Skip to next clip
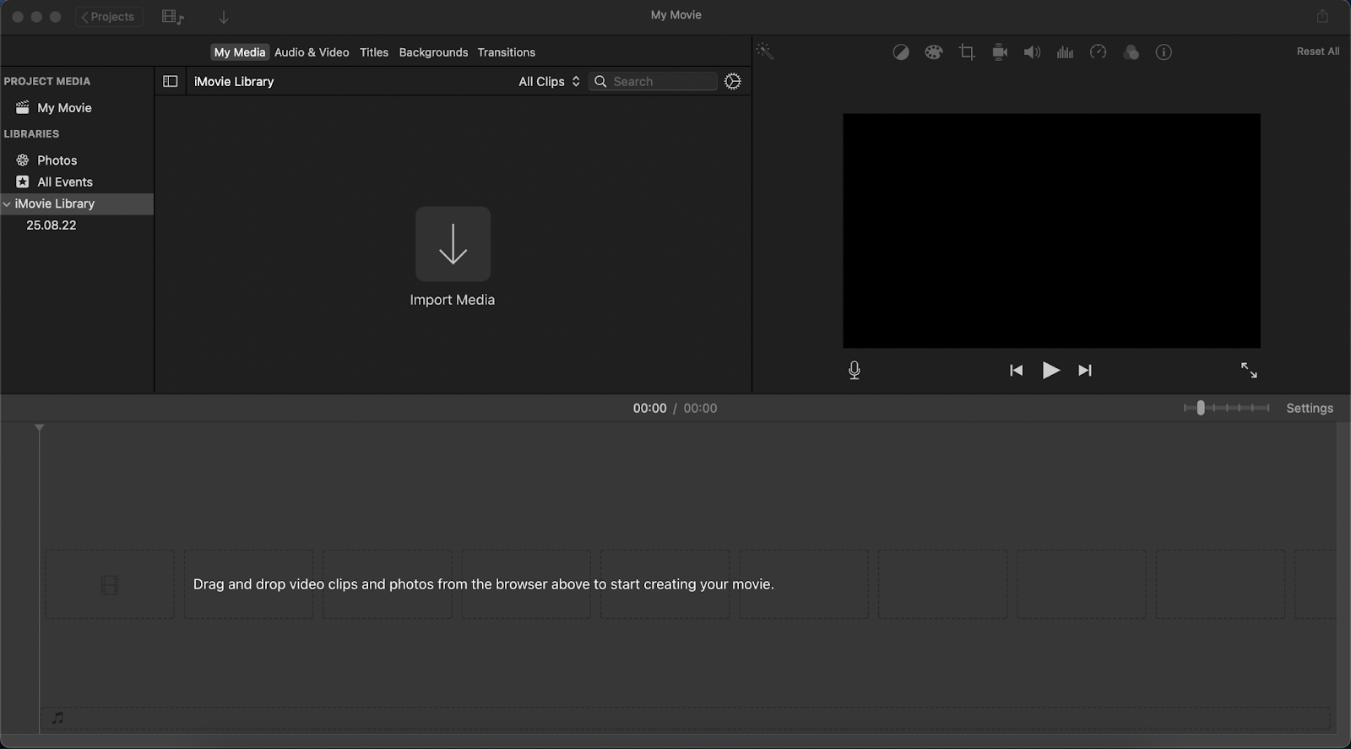 click(1085, 370)
